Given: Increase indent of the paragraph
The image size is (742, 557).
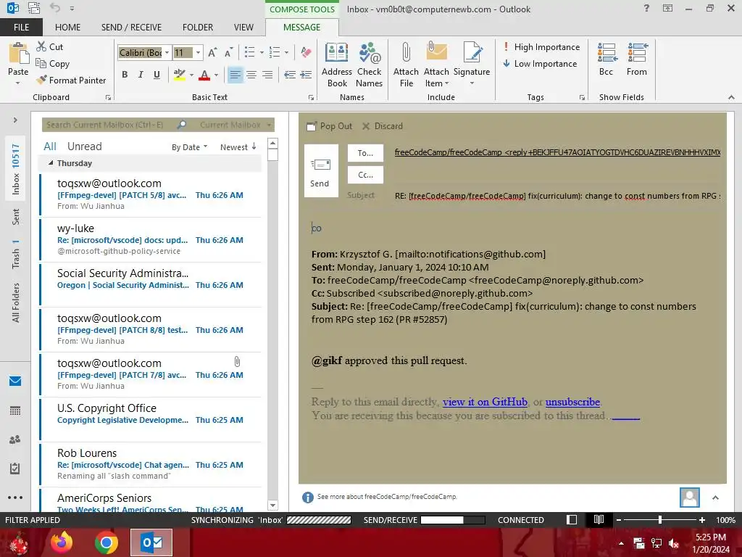Looking at the screenshot, I should coord(306,75).
